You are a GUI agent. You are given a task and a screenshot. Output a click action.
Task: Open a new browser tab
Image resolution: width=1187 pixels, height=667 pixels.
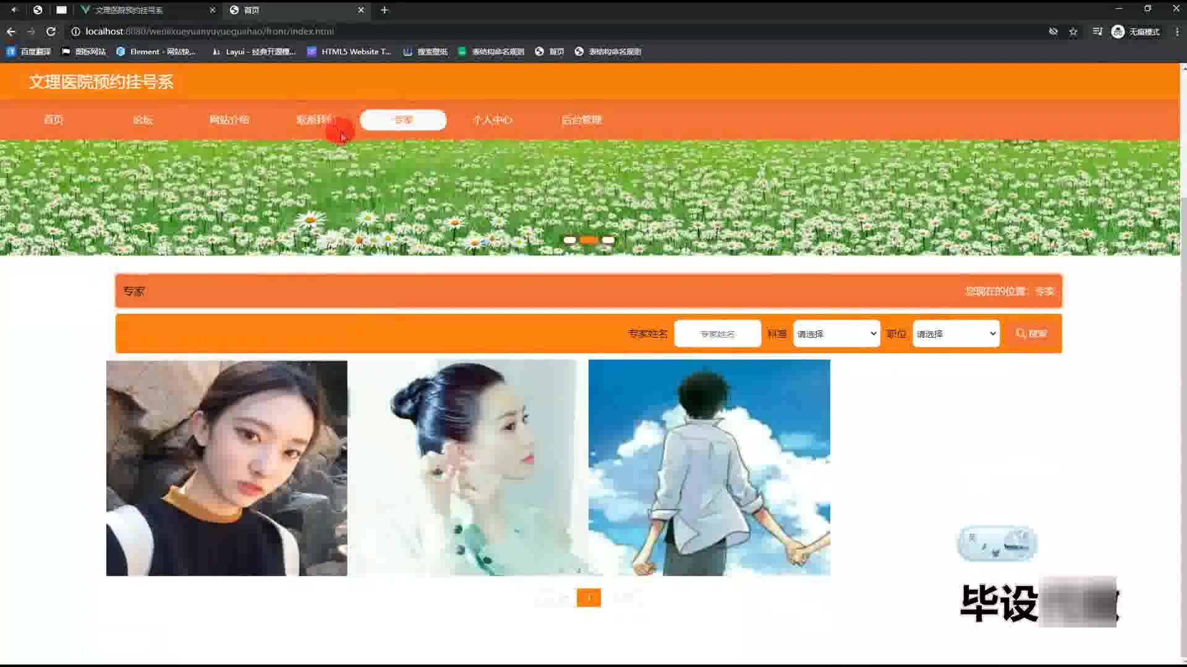point(385,10)
